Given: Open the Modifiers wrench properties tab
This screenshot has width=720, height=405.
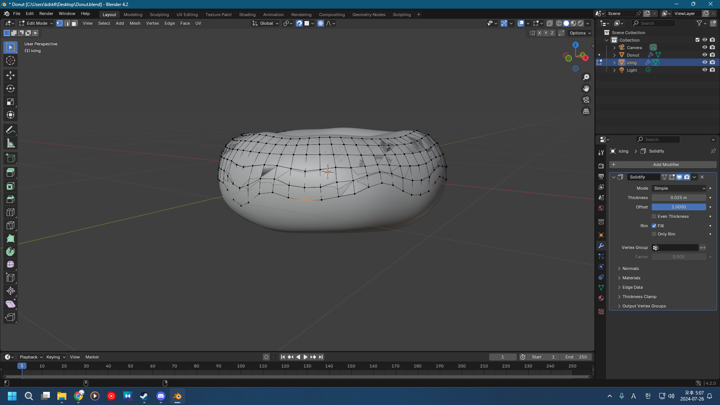Looking at the screenshot, I should pos(601,246).
